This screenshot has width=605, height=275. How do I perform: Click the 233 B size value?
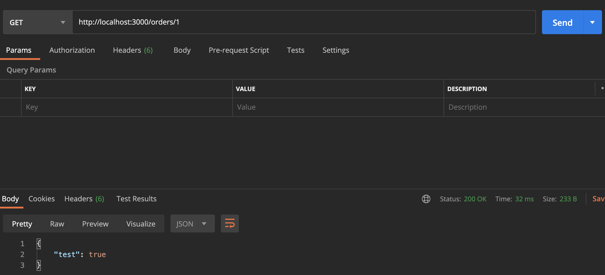[568, 199]
